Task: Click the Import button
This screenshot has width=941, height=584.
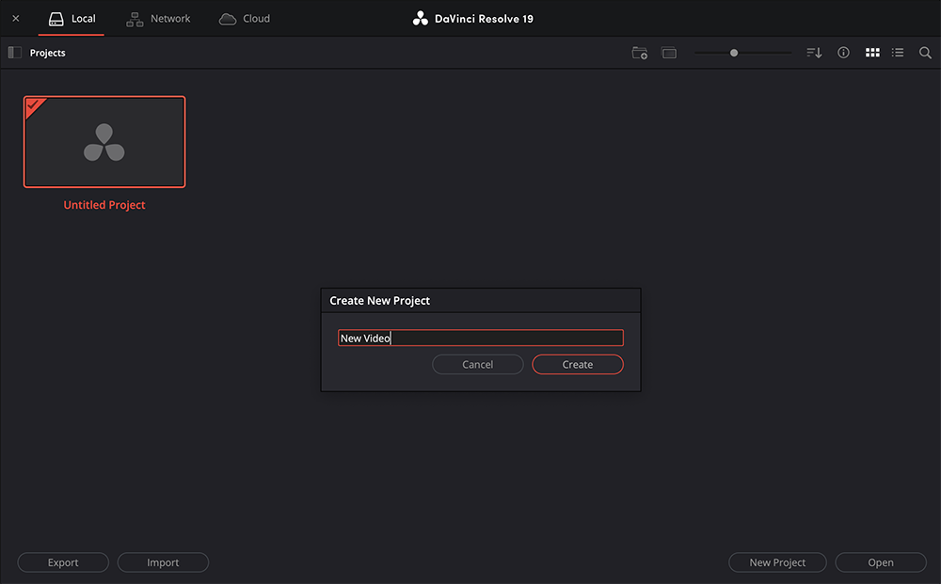Action: 163,561
